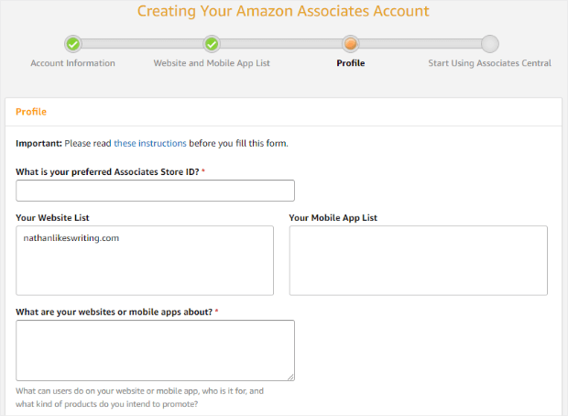Click the progress bar segment between Profile and final step
The width and height of the screenshot is (568, 416).
tap(421, 44)
